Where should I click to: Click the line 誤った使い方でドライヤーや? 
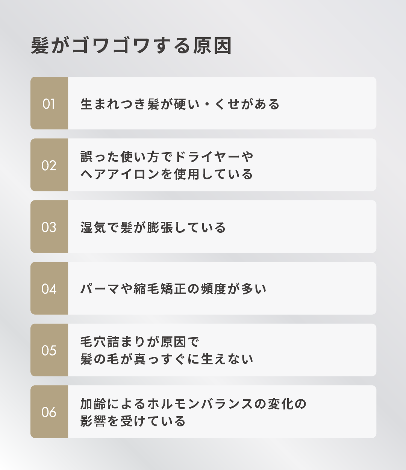tap(167, 156)
